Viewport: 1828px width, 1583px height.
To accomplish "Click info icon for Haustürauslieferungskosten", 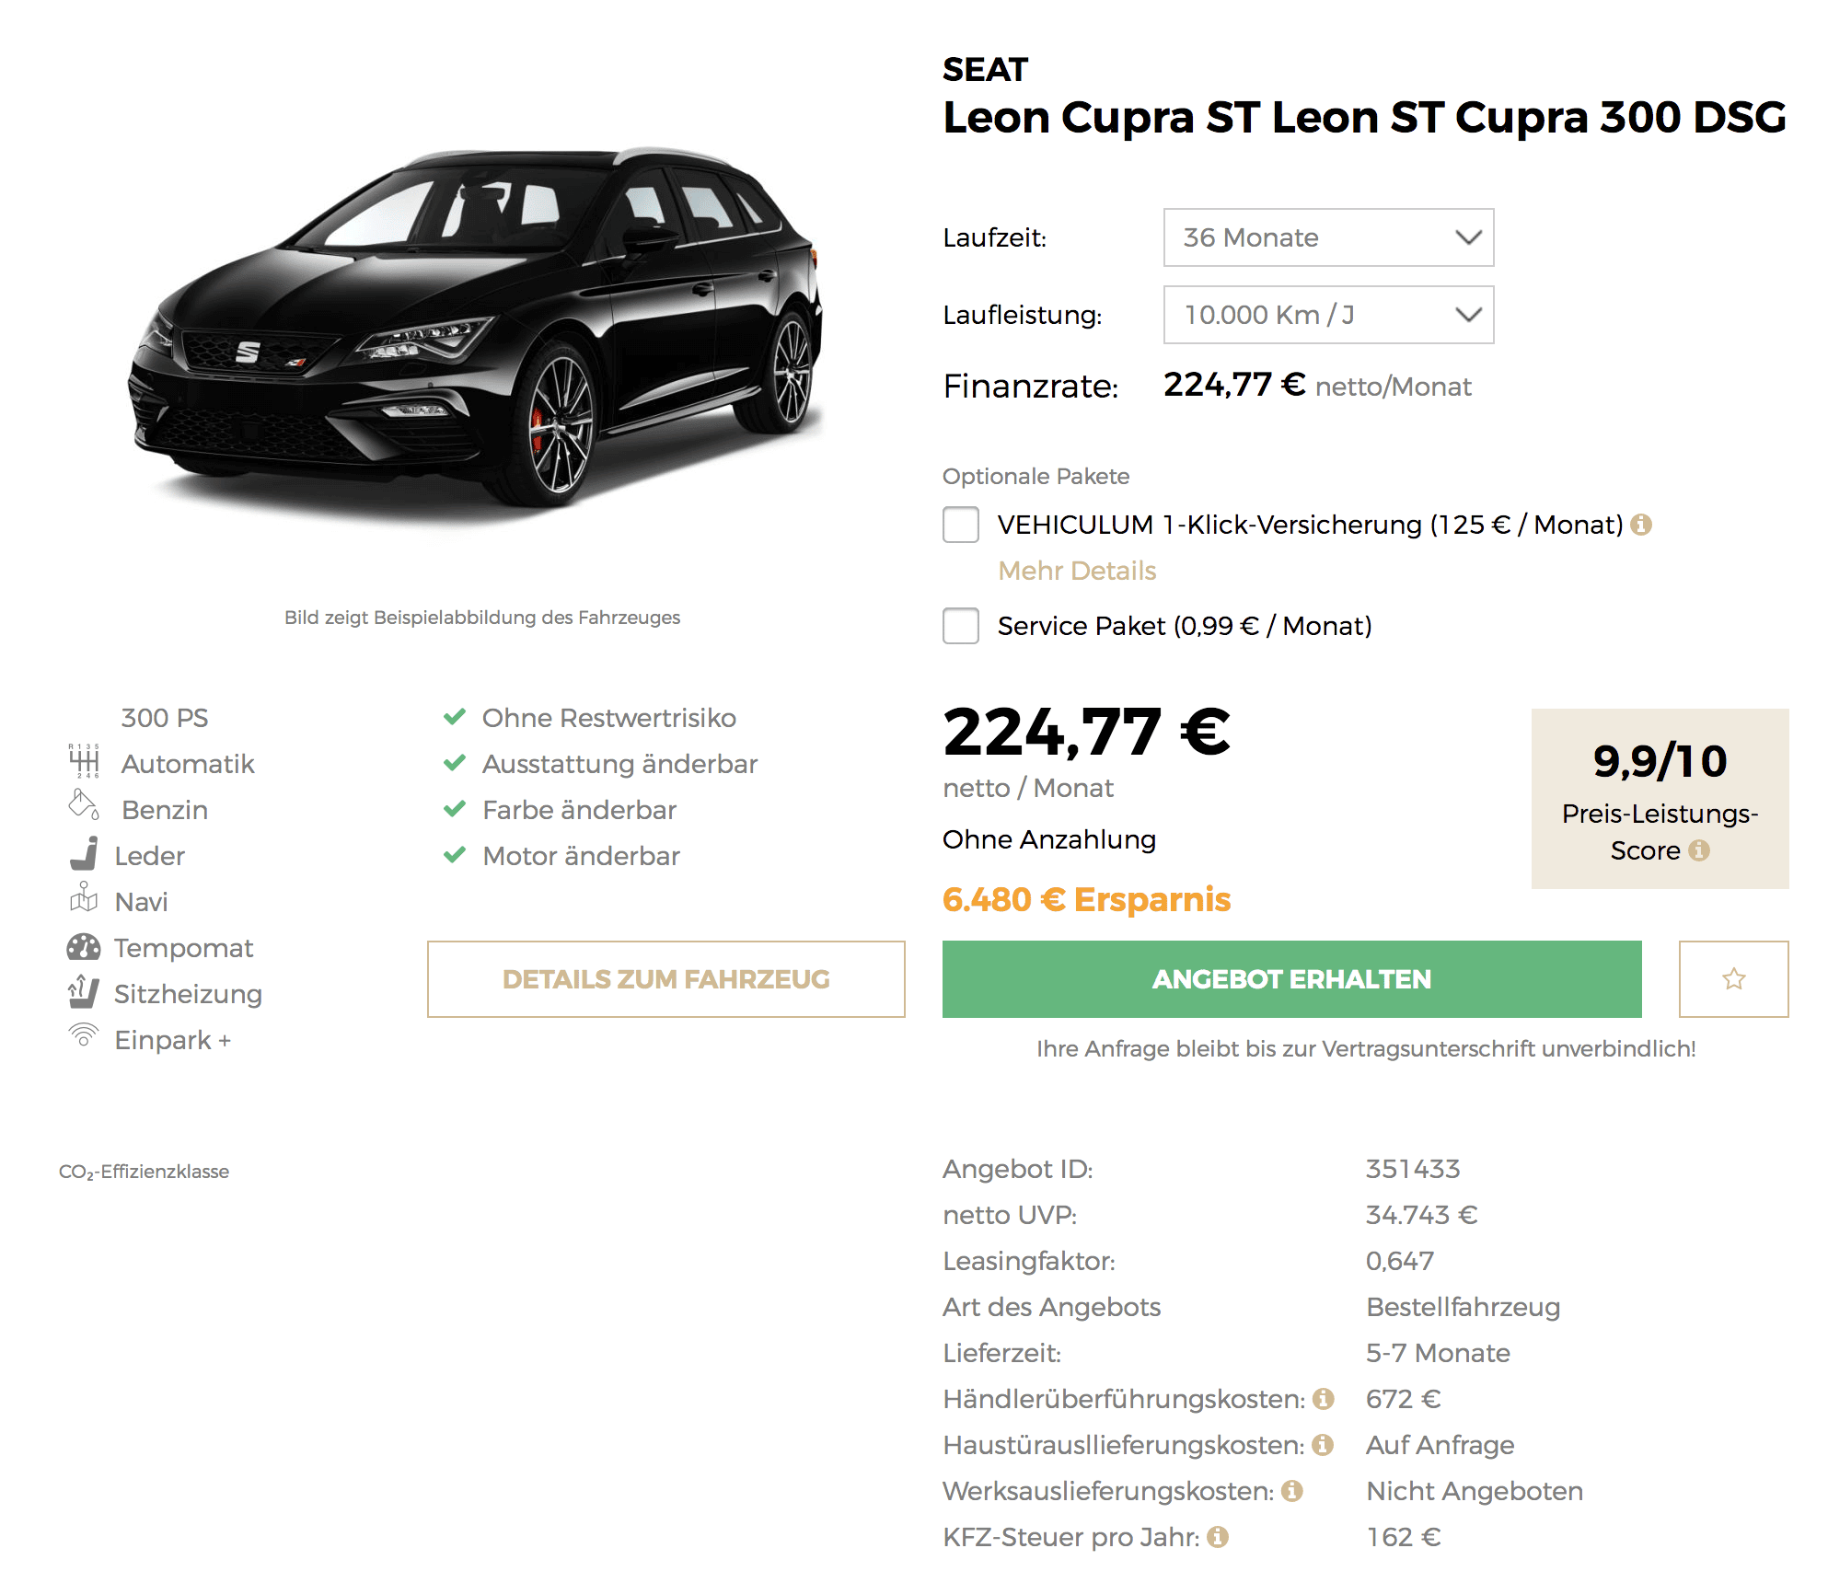I will pos(1323,1445).
